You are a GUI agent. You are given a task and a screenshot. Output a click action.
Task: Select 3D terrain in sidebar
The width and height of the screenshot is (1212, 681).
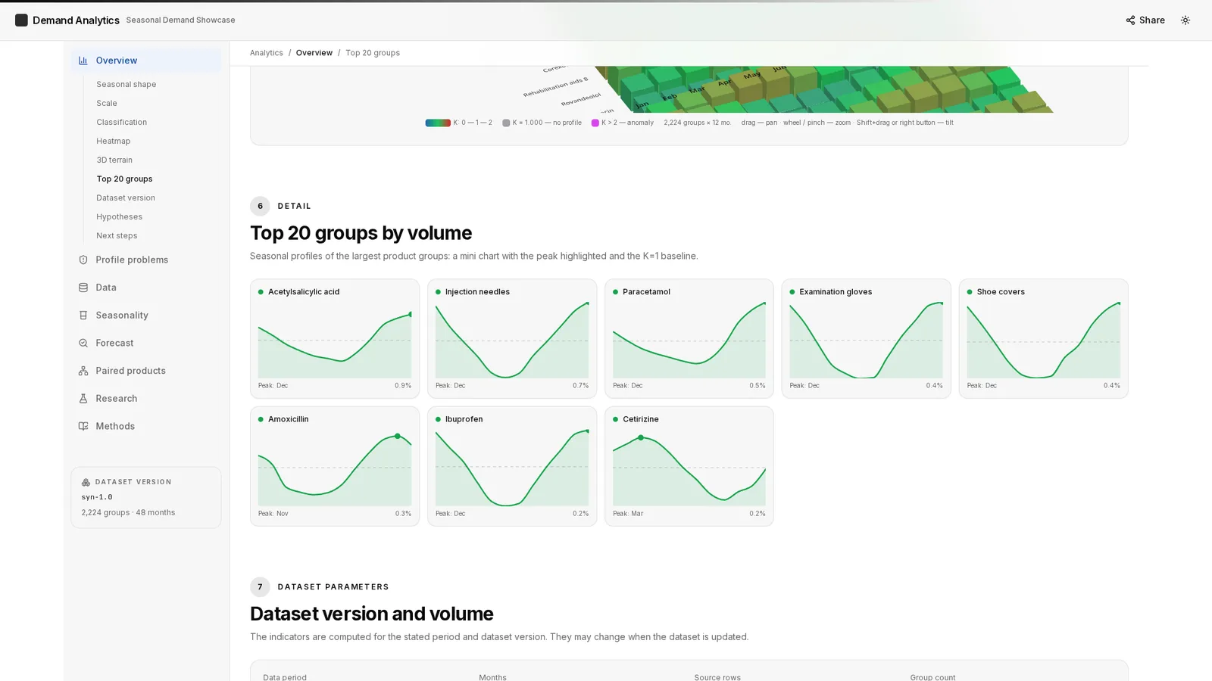click(x=114, y=160)
